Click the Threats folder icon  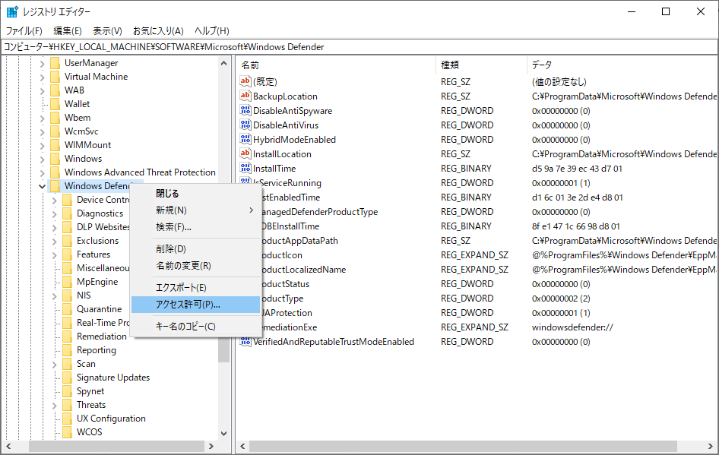click(68, 405)
